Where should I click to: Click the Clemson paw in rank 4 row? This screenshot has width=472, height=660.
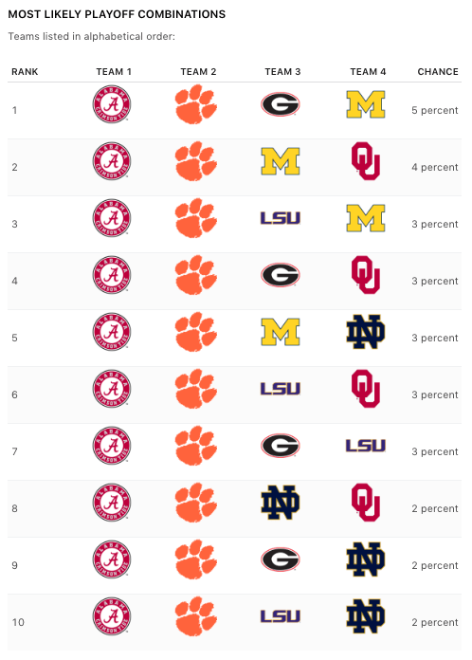(195, 275)
